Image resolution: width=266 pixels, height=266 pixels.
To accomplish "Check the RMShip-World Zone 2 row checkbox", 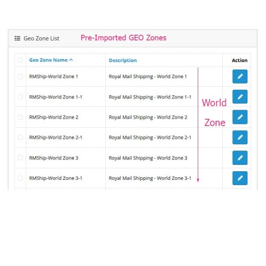I will [x=20, y=117].
